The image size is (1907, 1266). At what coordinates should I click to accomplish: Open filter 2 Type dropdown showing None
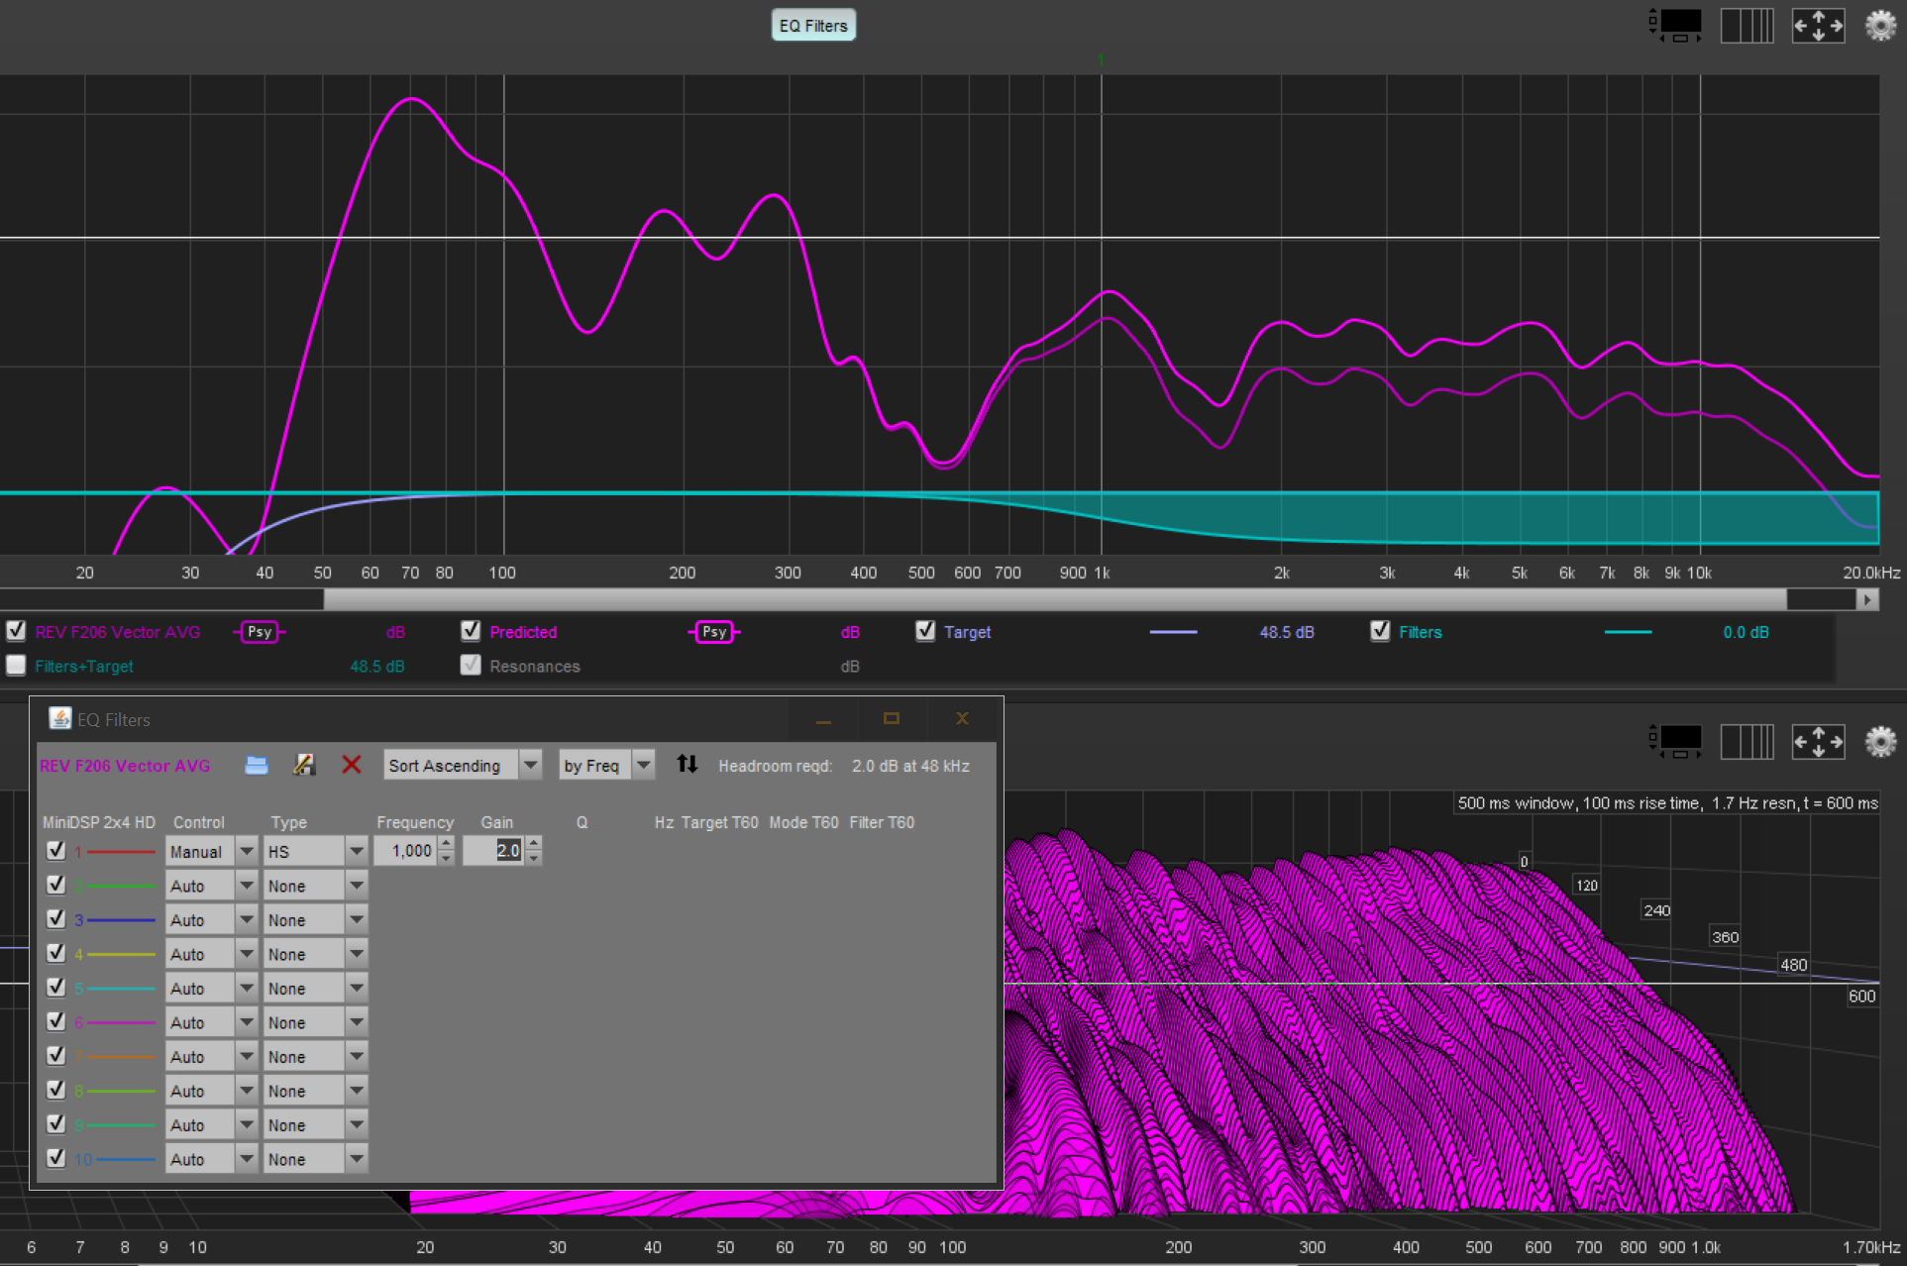pos(315,886)
